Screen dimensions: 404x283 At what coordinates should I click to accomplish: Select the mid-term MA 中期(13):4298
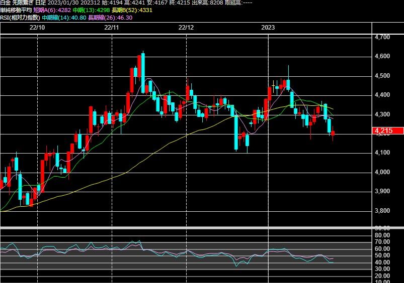point(91,10)
